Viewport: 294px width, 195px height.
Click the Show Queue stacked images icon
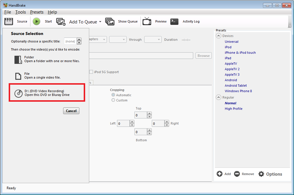(x=110, y=22)
